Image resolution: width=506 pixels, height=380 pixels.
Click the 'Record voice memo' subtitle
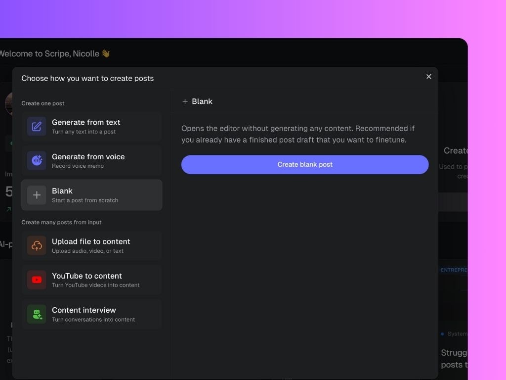click(x=78, y=166)
